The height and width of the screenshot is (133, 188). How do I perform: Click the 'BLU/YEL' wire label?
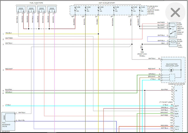(x=22, y=120)
